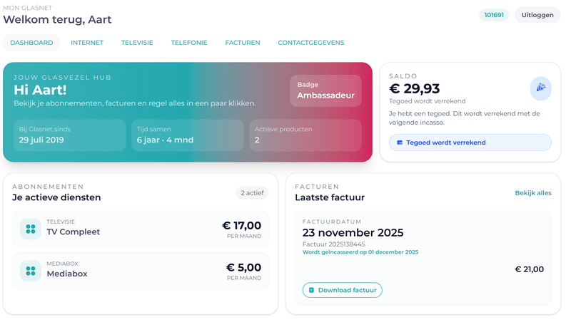This screenshot has height=332, width=571.
Task: Click the Ambassadeur badge tile
Action: [325, 90]
